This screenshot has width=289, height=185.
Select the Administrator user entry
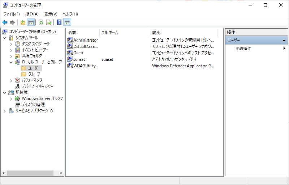click(x=85, y=40)
